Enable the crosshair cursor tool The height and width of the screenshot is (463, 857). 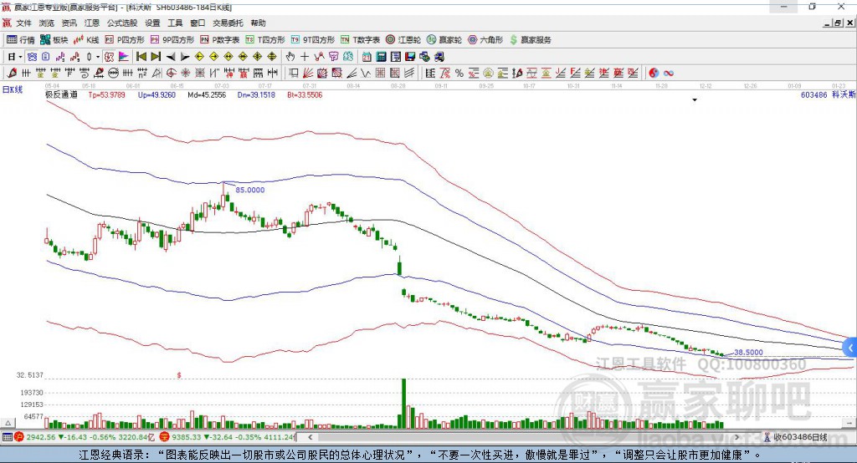point(305,57)
